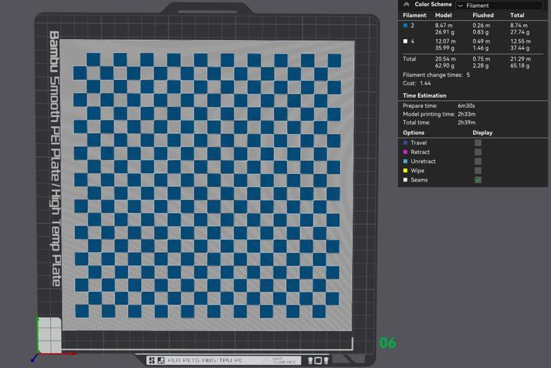Click the Travel color legend swatch
The image size is (551, 368).
pos(405,143)
